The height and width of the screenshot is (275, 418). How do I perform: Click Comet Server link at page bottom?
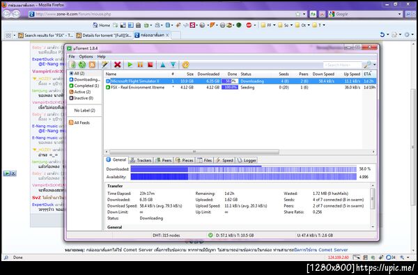(x=321, y=250)
